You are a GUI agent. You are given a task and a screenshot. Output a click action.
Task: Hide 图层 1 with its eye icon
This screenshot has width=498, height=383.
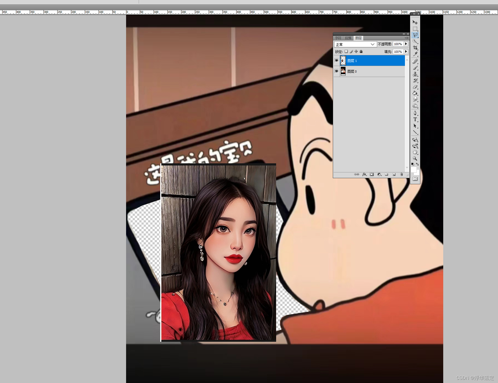[x=336, y=60]
